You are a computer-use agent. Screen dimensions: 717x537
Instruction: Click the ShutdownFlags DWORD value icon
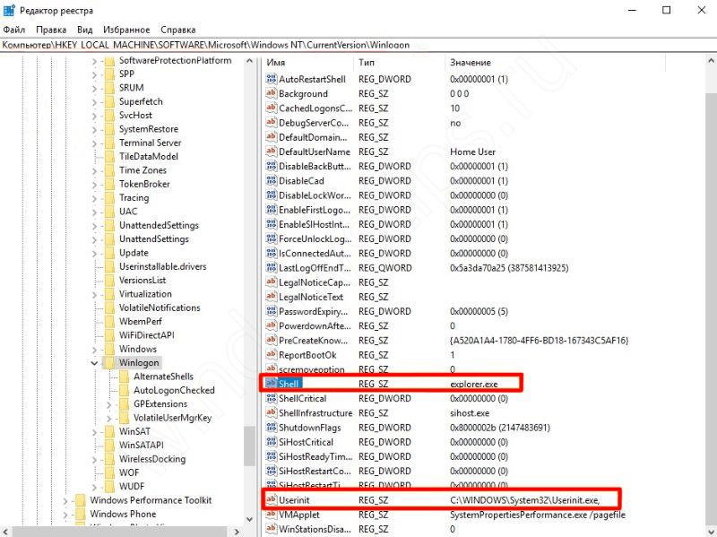272,428
